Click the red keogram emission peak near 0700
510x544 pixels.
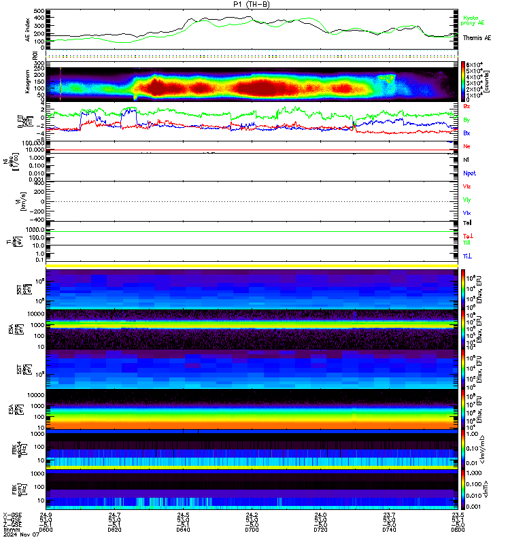(x=262, y=87)
